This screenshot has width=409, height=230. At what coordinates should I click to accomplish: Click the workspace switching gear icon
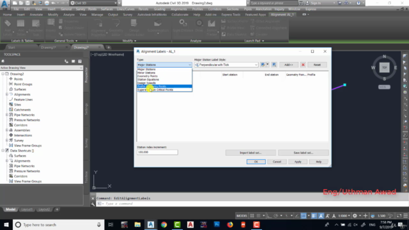pyautogui.click(x=355, y=216)
